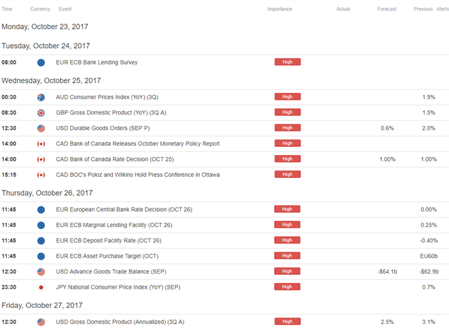Screen dimensions: 449x329
Task: Open the EUR ECB Bank Lending Survey event
Action: tap(97, 63)
